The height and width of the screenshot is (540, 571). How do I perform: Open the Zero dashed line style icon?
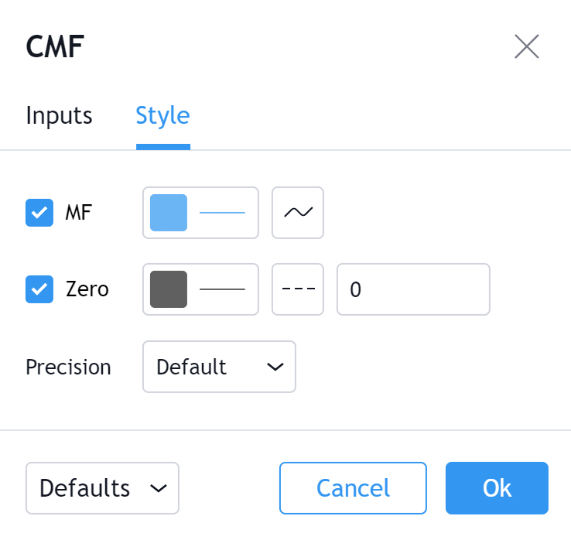[x=298, y=290]
